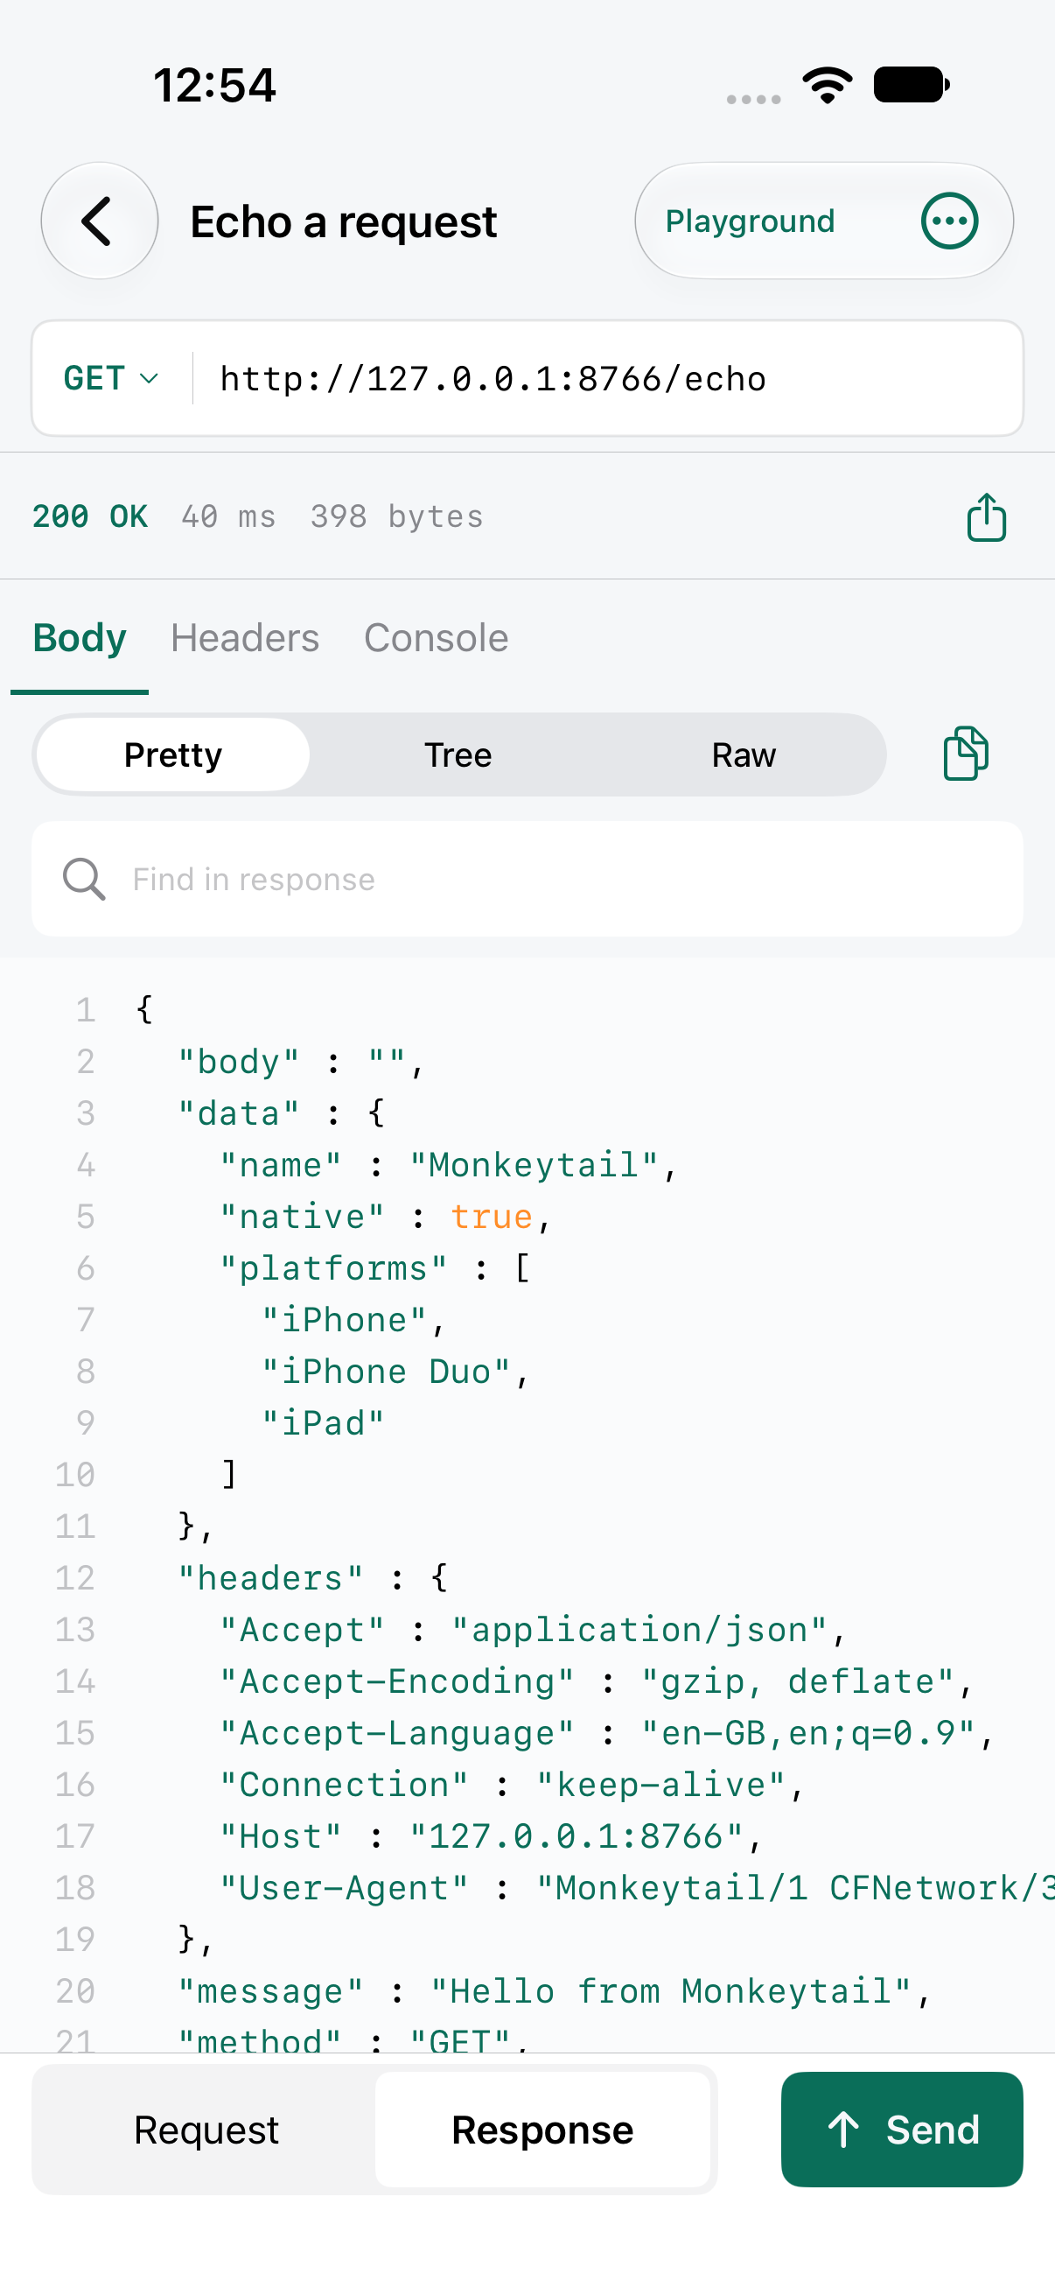Screen dimensions: 1055x2295
Task: Switch to the Headers tab
Action: (x=245, y=638)
